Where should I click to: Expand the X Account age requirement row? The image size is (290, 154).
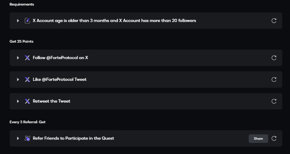[18, 21]
